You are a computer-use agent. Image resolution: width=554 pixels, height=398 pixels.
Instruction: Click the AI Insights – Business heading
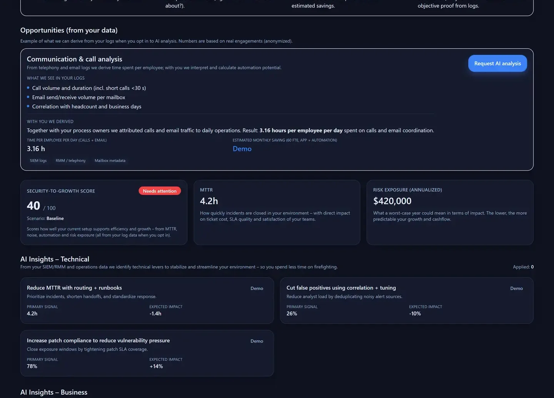coord(54,392)
